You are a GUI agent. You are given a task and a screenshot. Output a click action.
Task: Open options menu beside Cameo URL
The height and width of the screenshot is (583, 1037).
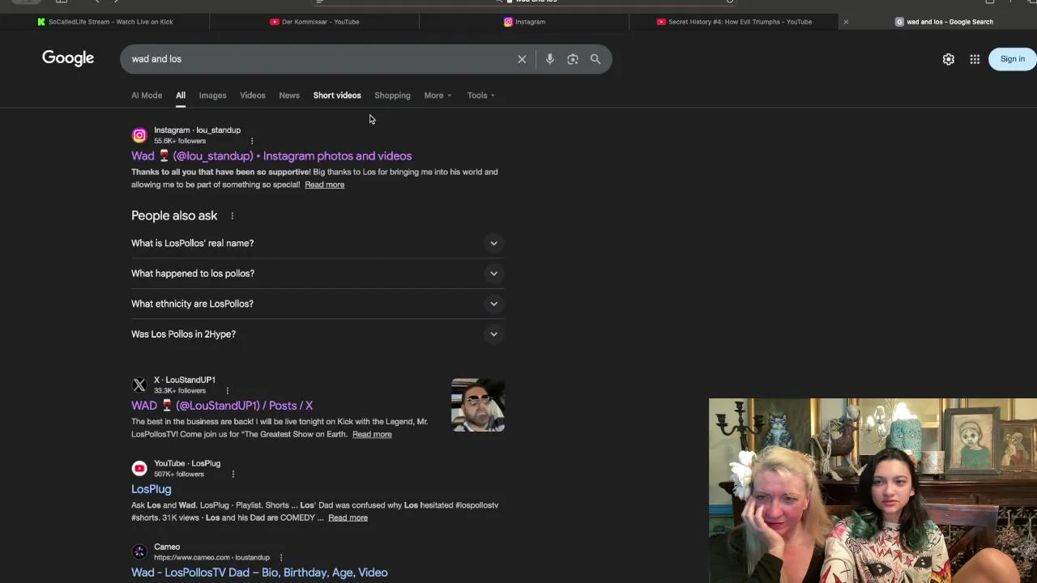pyautogui.click(x=281, y=557)
